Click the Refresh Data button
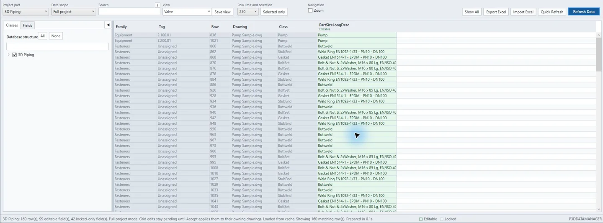Screen dimensions: 603x223 click(584, 12)
